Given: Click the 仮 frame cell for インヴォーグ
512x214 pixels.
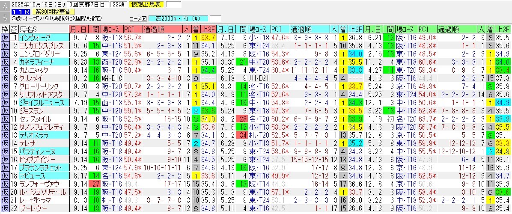Looking at the screenshot, I should pos(5,38).
